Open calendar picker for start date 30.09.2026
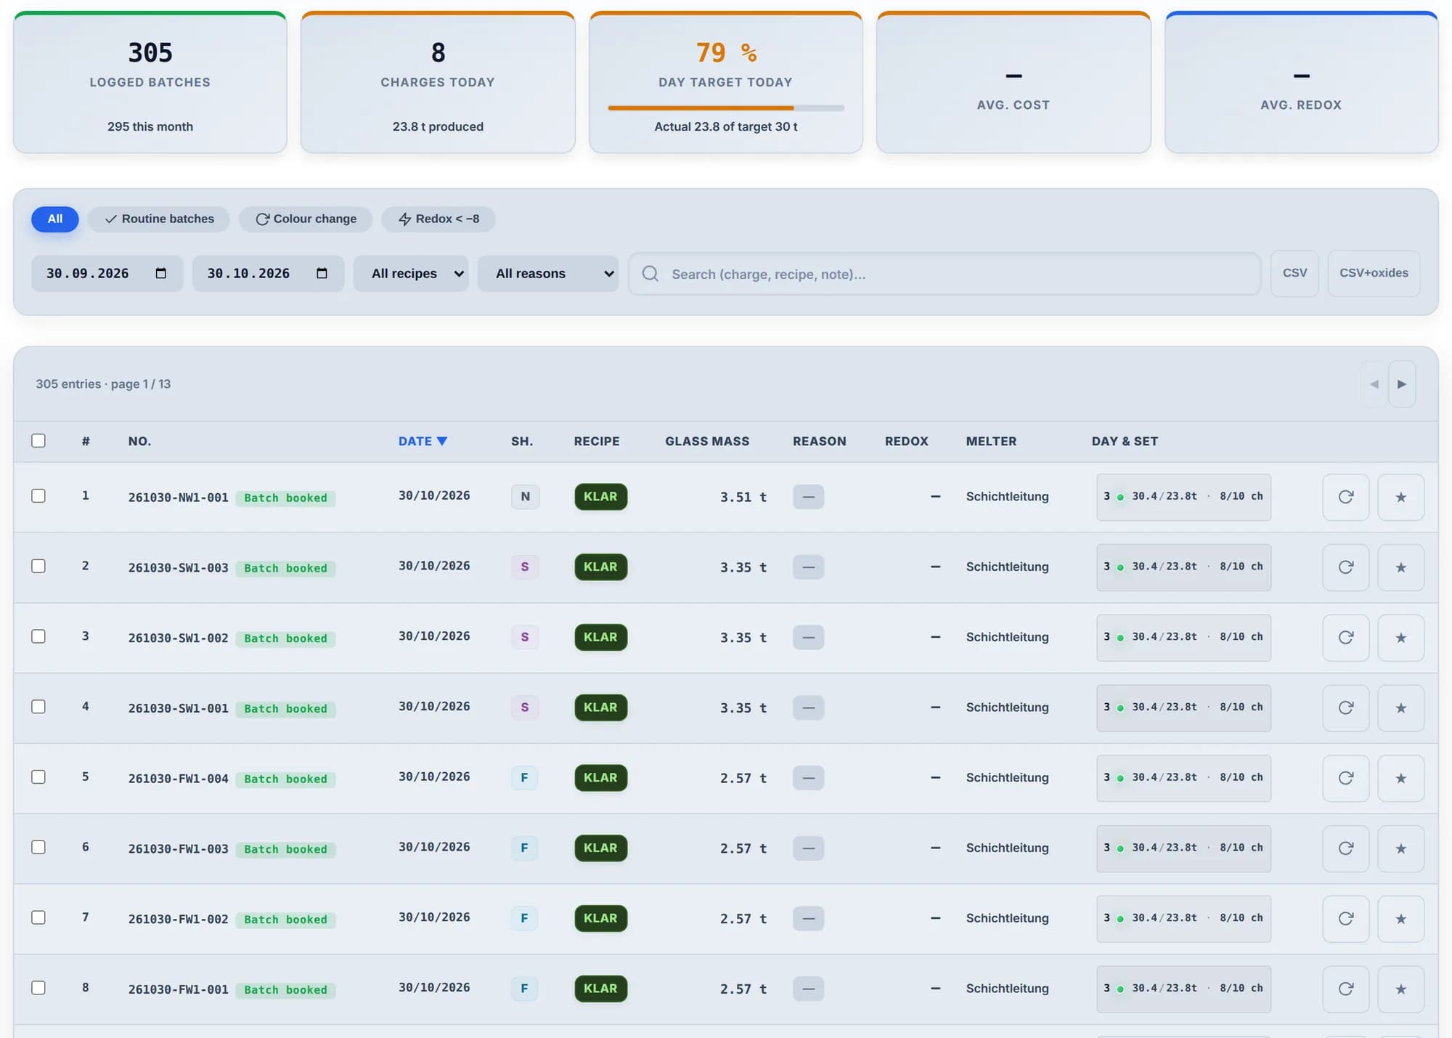Screen dimensions: 1452x1038 pyautogui.click(x=161, y=273)
